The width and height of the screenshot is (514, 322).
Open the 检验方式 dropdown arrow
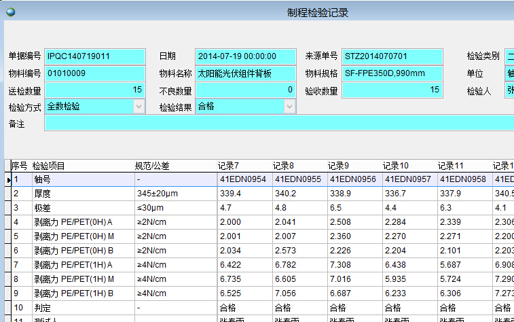coord(139,107)
